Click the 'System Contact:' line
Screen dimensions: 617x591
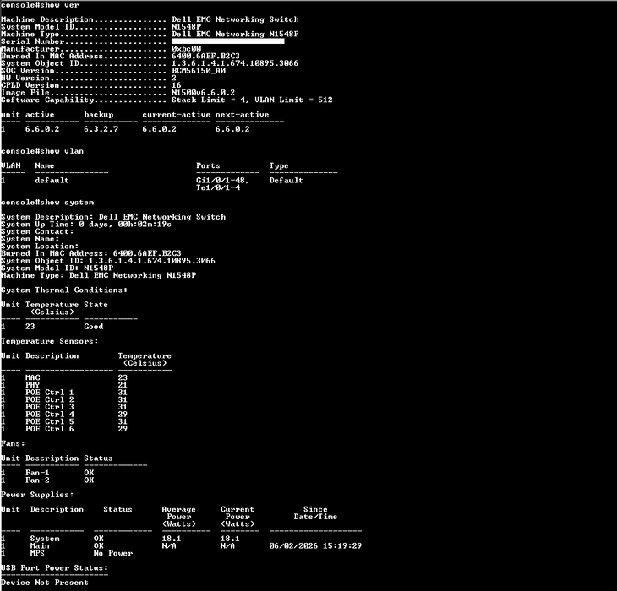(37, 231)
